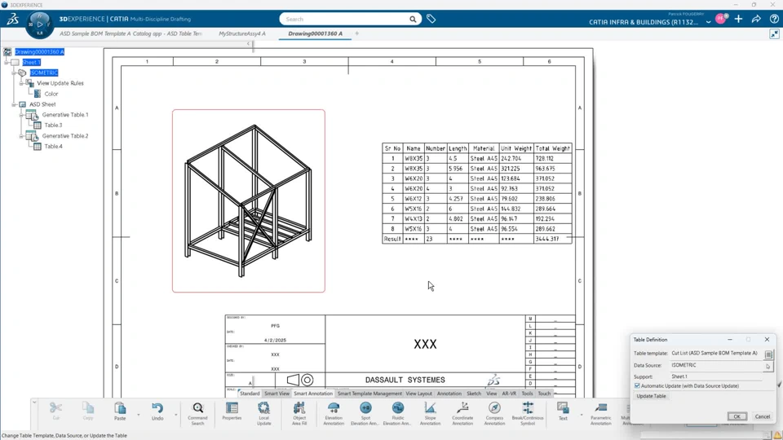Open the PF user profile avatar
This screenshot has height=440, width=783.
point(721,19)
